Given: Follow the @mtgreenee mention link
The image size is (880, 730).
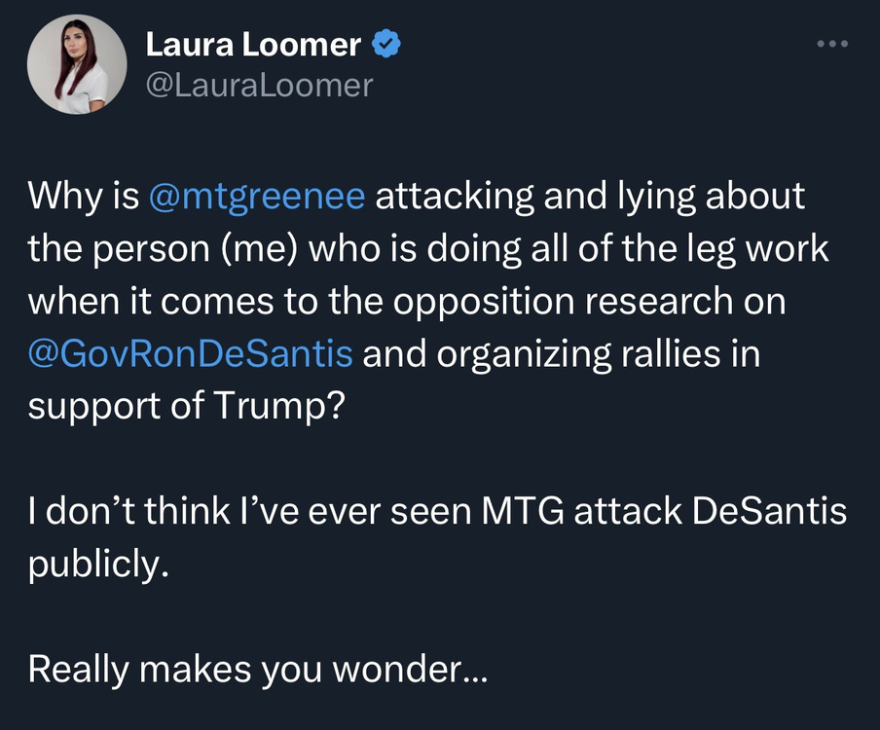Looking at the screenshot, I should pos(258,197).
